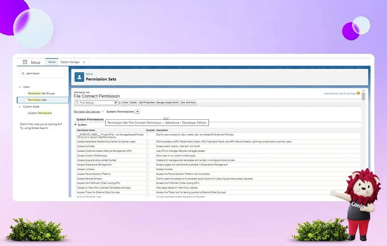Collapse the Users tree node

[20, 87]
